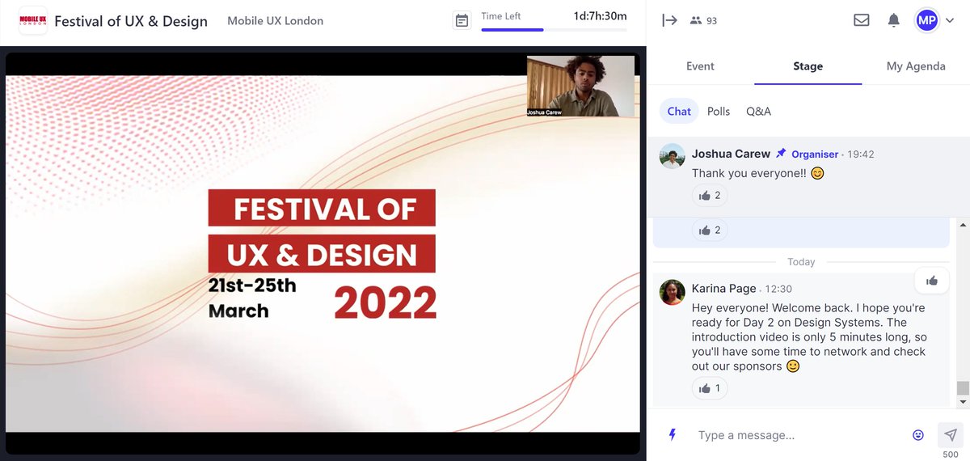Select the Chat sub-tab

pyautogui.click(x=679, y=111)
